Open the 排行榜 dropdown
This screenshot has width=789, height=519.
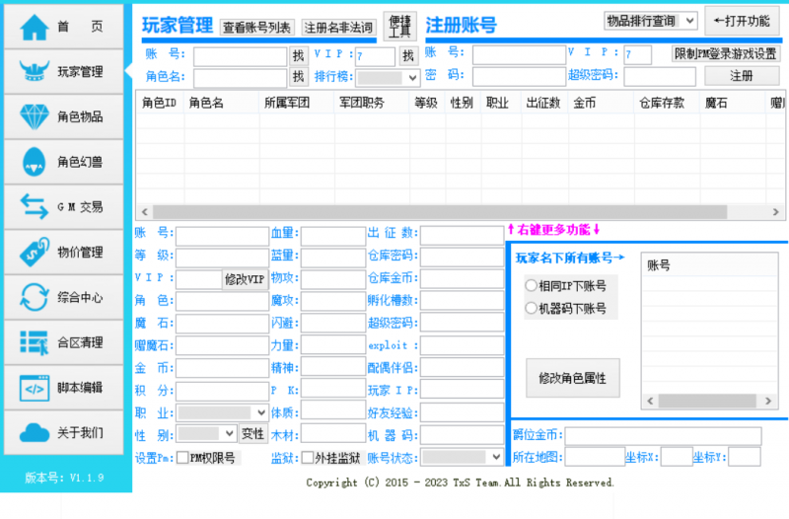(x=388, y=78)
